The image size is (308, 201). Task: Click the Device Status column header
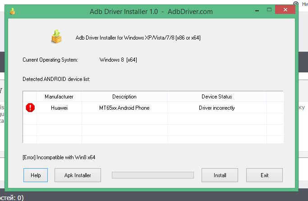(x=216, y=97)
